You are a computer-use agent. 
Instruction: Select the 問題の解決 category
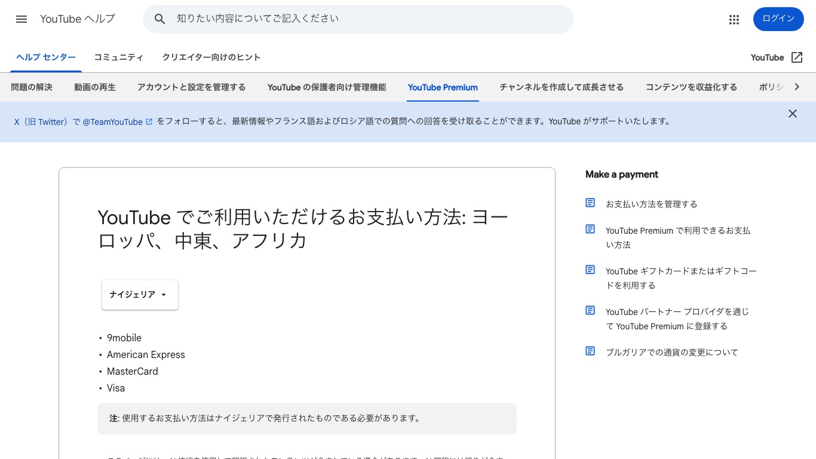pyautogui.click(x=32, y=87)
